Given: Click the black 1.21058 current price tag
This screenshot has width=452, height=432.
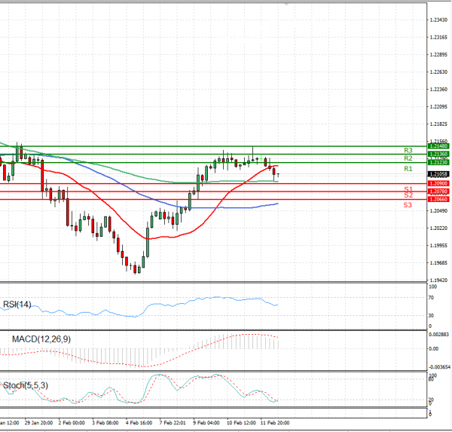Looking at the screenshot, I should click(438, 174).
